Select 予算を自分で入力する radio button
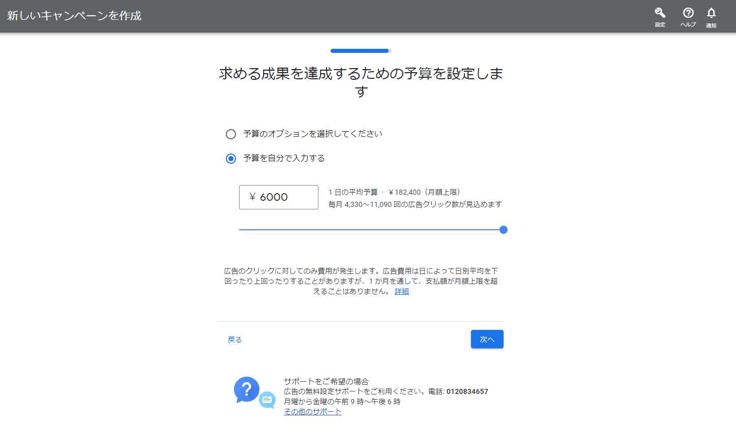Image resolution: width=736 pixels, height=427 pixels. click(231, 159)
